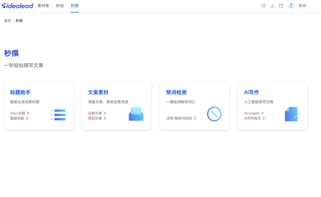Image resolution: width=321 pixels, height=197 pixels.
Task: Open the AI写作 card title
Action: (252, 92)
